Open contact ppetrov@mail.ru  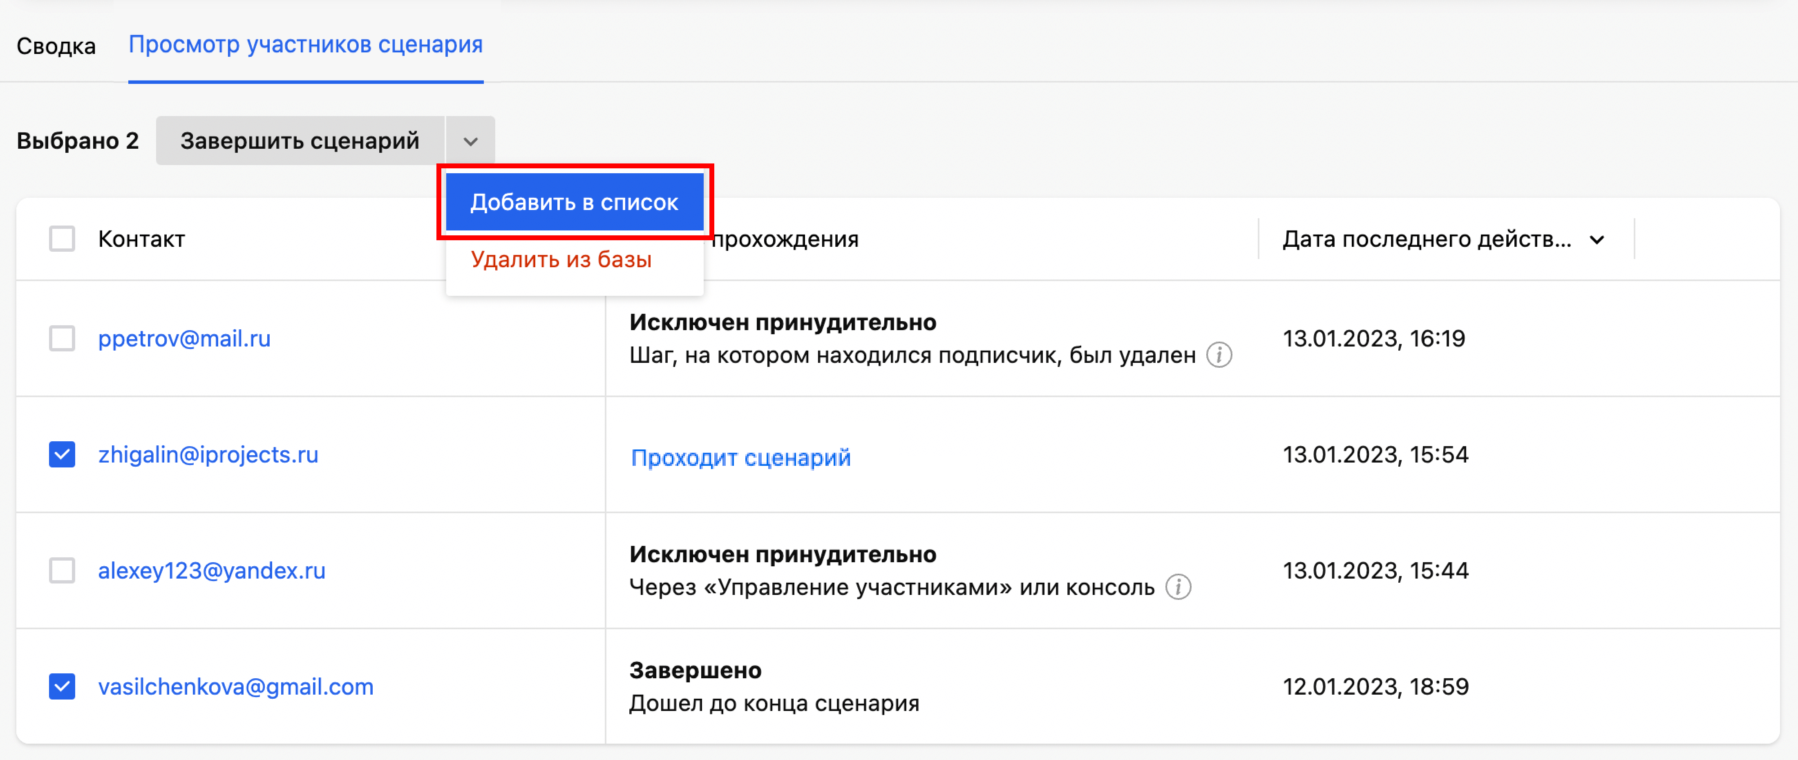tap(184, 338)
